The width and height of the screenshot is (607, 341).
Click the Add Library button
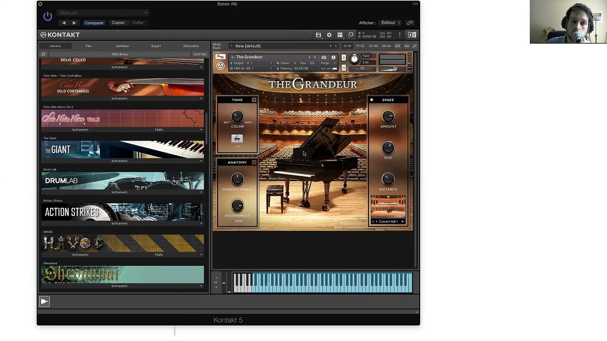(120, 54)
